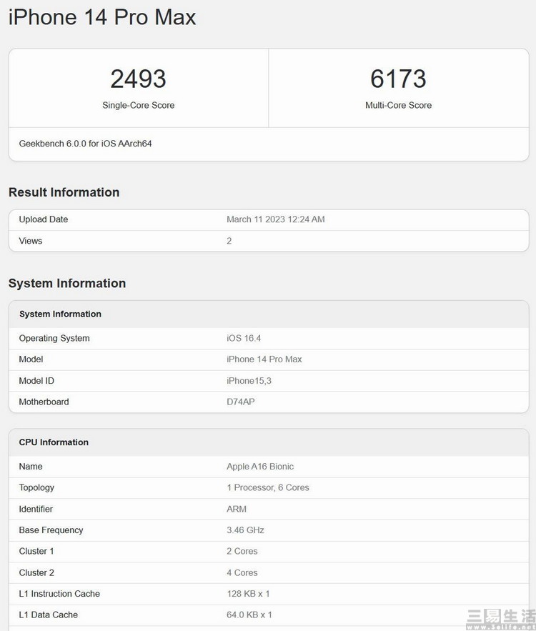Click the 6173 multi-core score value
Viewport: 536px width, 631px height.
pos(398,79)
